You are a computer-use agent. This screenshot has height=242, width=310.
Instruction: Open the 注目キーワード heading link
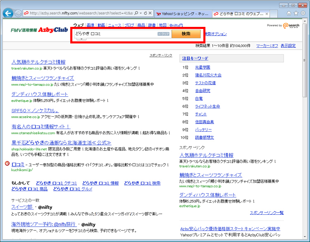[x=195, y=58]
